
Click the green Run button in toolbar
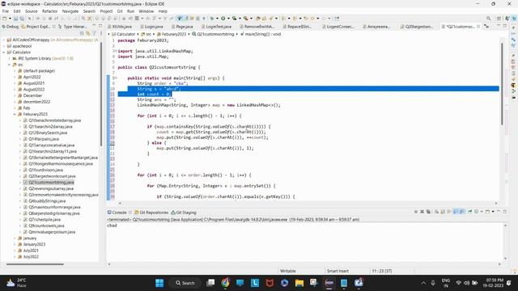pyautogui.click(x=223, y=19)
